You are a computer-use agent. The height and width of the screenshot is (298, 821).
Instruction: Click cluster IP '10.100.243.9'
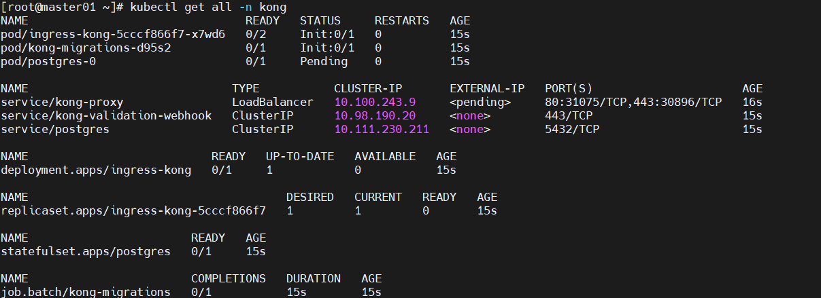tap(375, 102)
